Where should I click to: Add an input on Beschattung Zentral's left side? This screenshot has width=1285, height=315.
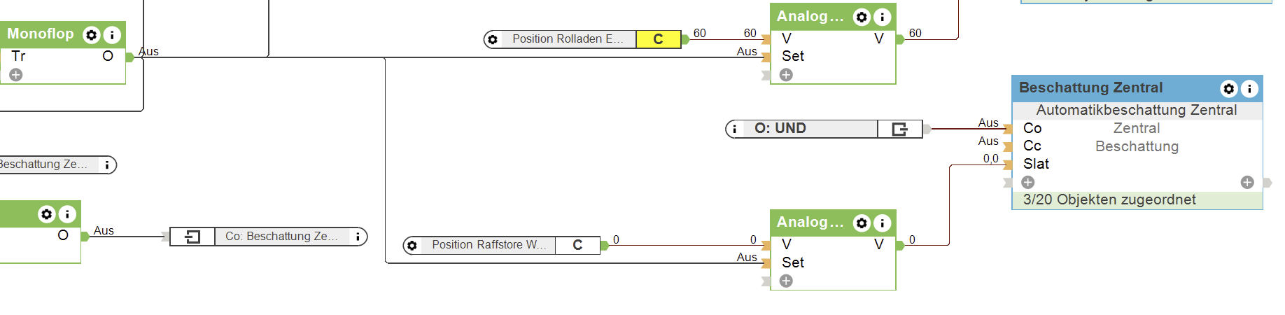[x=1027, y=182]
